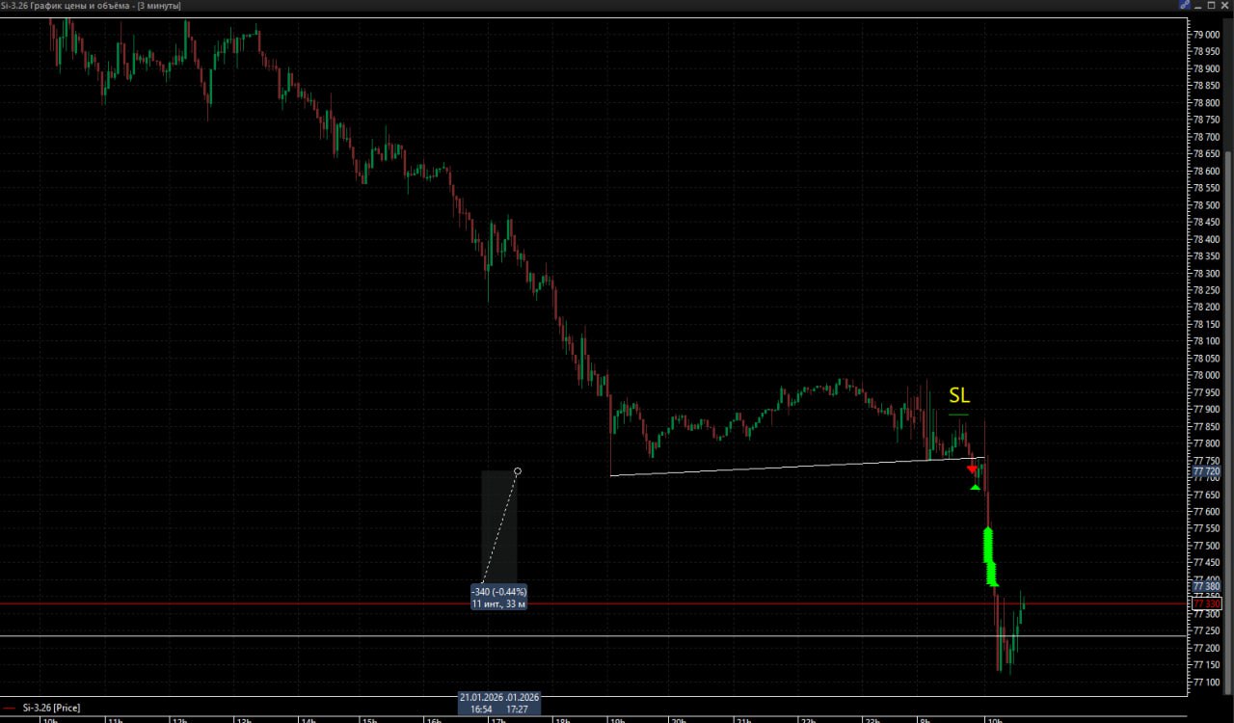Click the 77 330 red price tag
This screenshot has height=723, width=1234.
(x=1206, y=603)
